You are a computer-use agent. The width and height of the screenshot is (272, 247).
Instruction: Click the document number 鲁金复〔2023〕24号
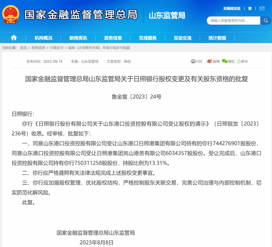[x=137, y=96]
